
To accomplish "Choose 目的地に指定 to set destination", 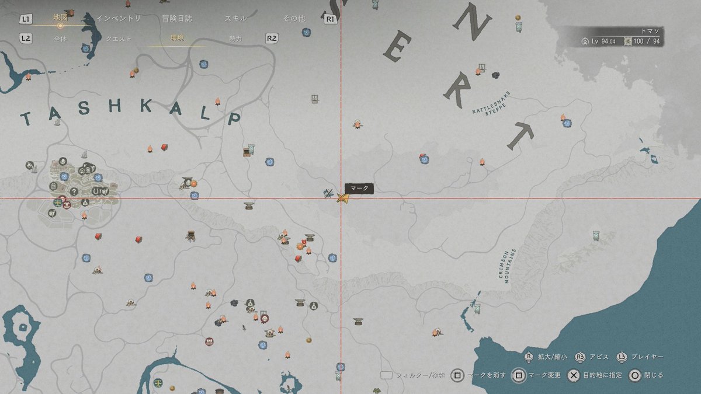I will [x=595, y=375].
